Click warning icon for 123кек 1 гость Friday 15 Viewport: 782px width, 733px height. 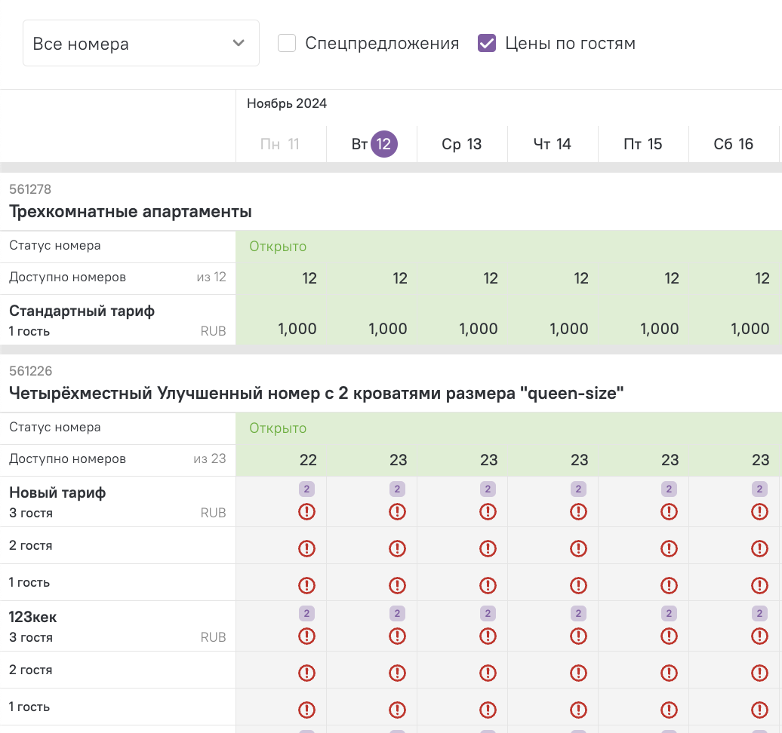pos(669,710)
